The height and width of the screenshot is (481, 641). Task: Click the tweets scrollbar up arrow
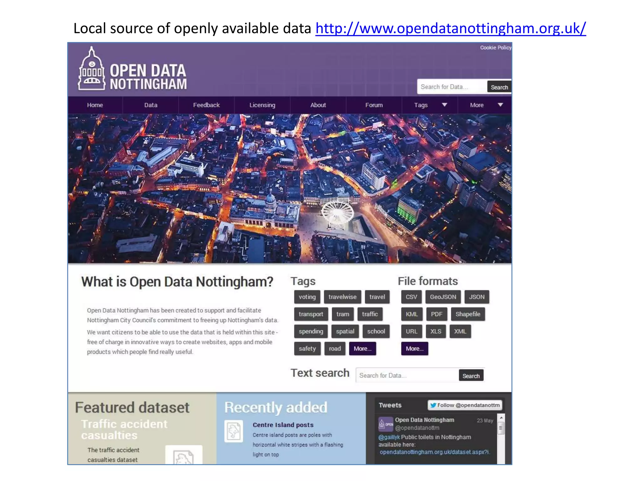[x=501, y=418]
